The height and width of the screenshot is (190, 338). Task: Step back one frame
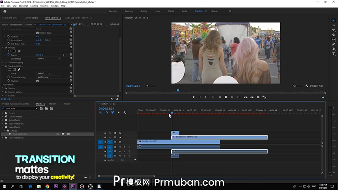(x=220, y=97)
